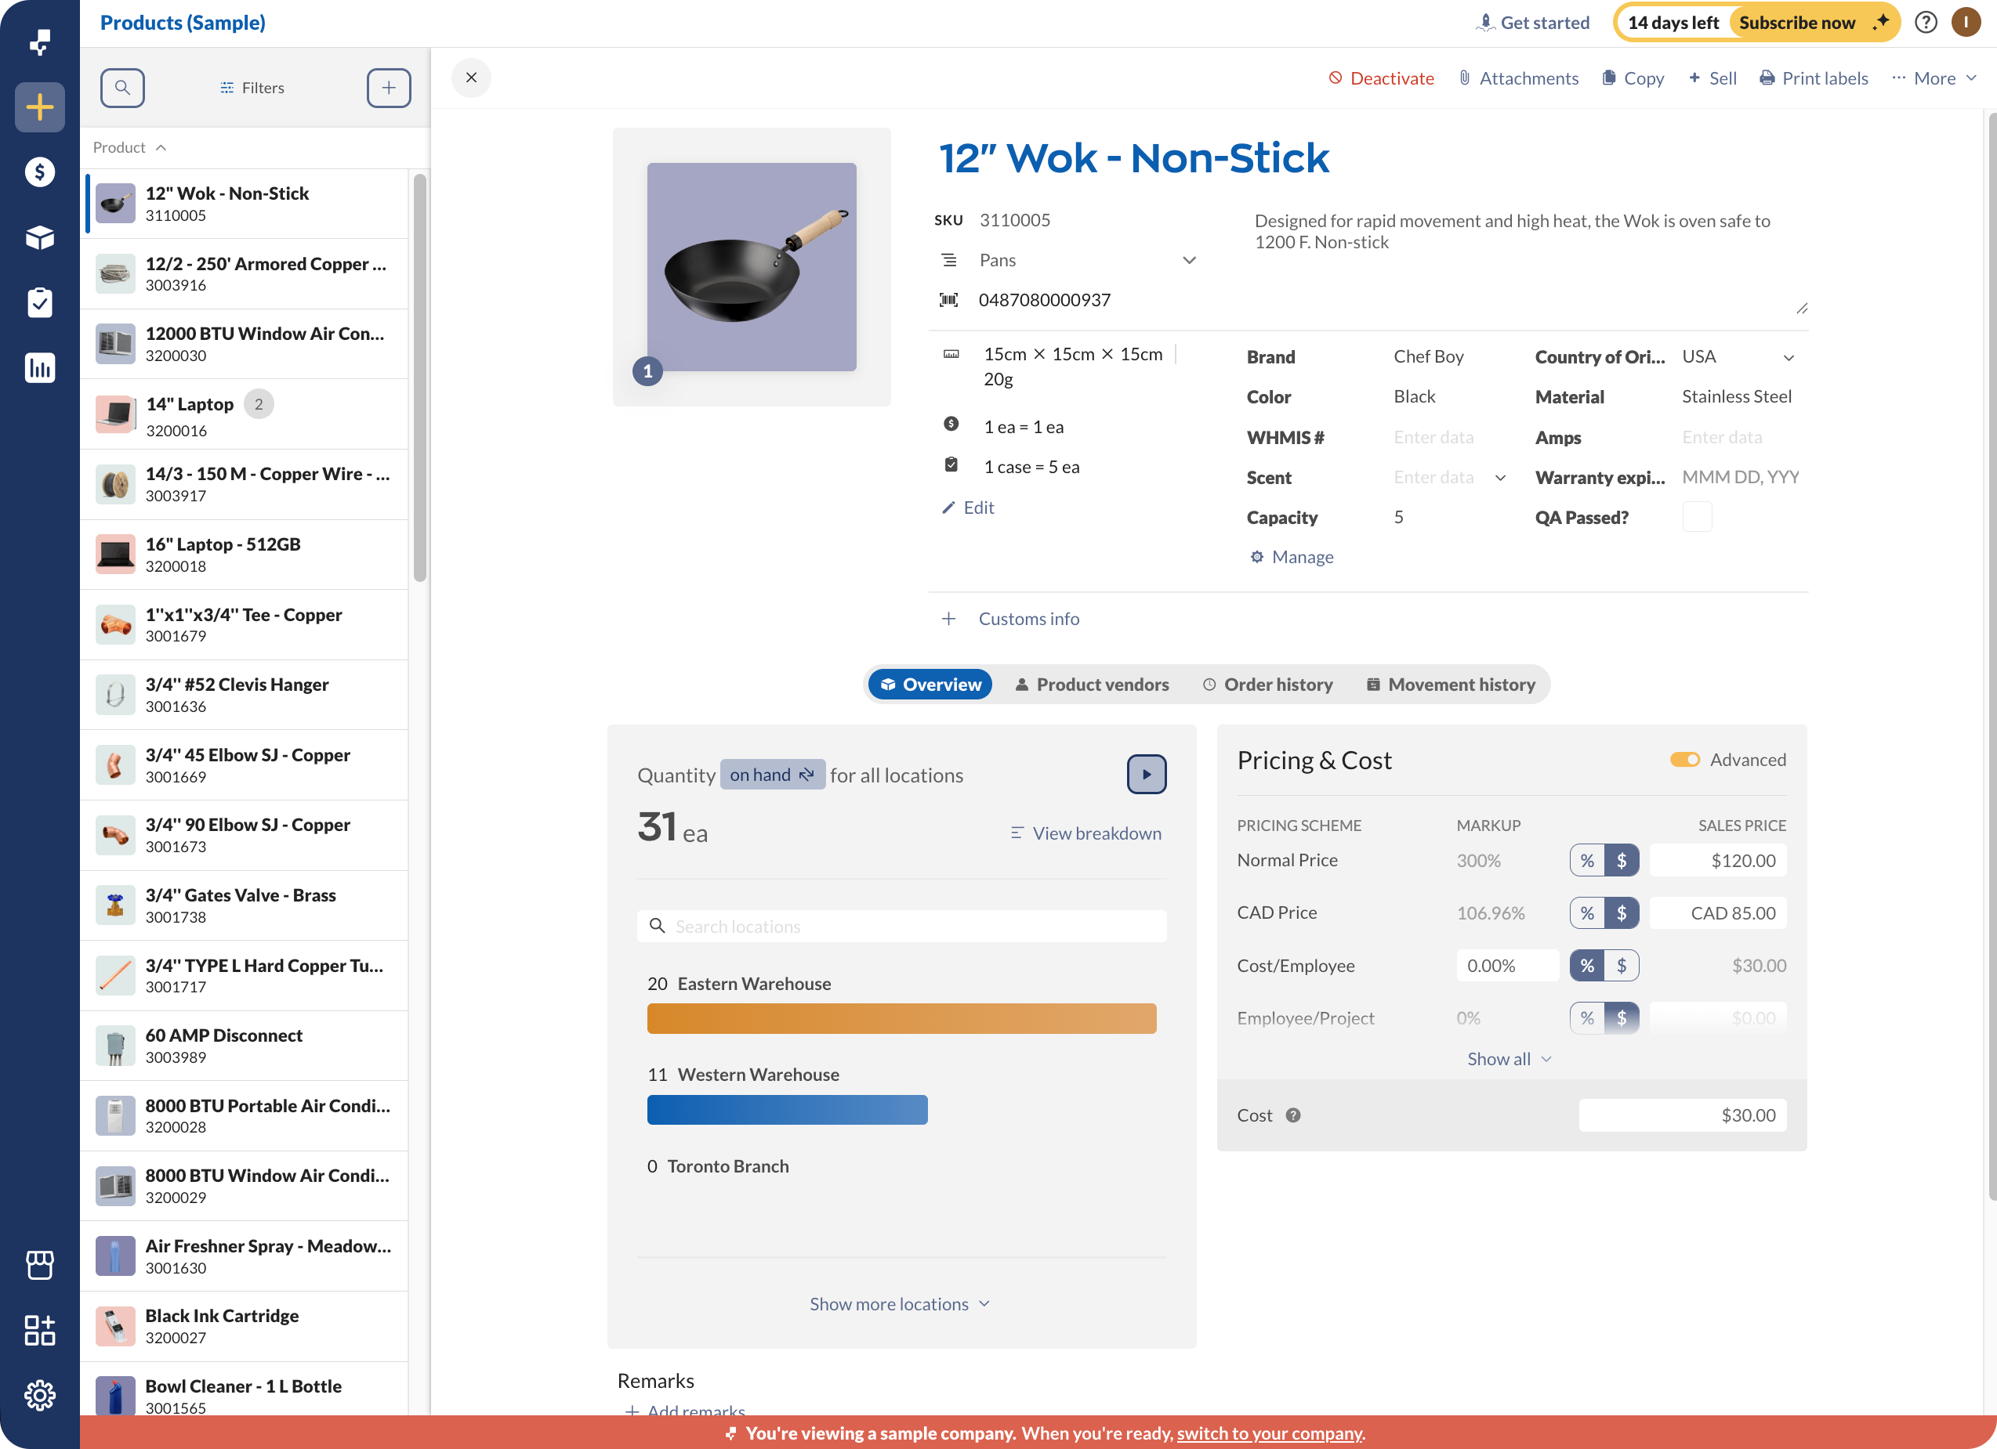Image resolution: width=1997 pixels, height=1449 pixels.
Task: Expand the Pans category dropdown
Action: point(1189,260)
